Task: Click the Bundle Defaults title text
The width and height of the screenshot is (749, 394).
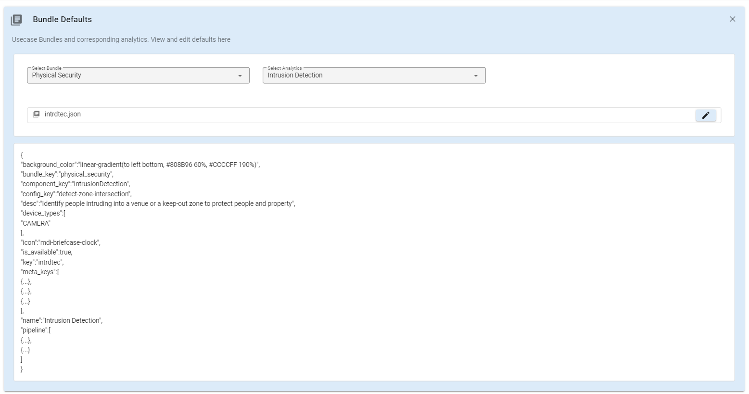Action: click(x=63, y=19)
